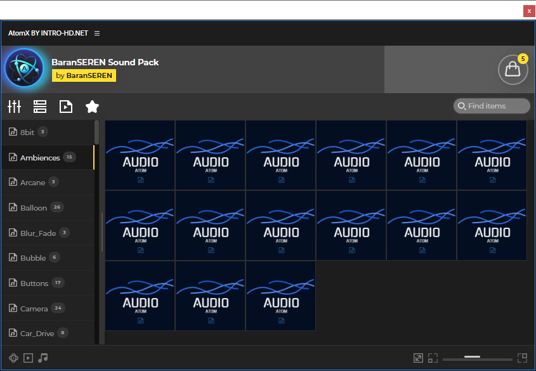Close the window with red X
This screenshot has height=371, width=536.
click(x=529, y=11)
